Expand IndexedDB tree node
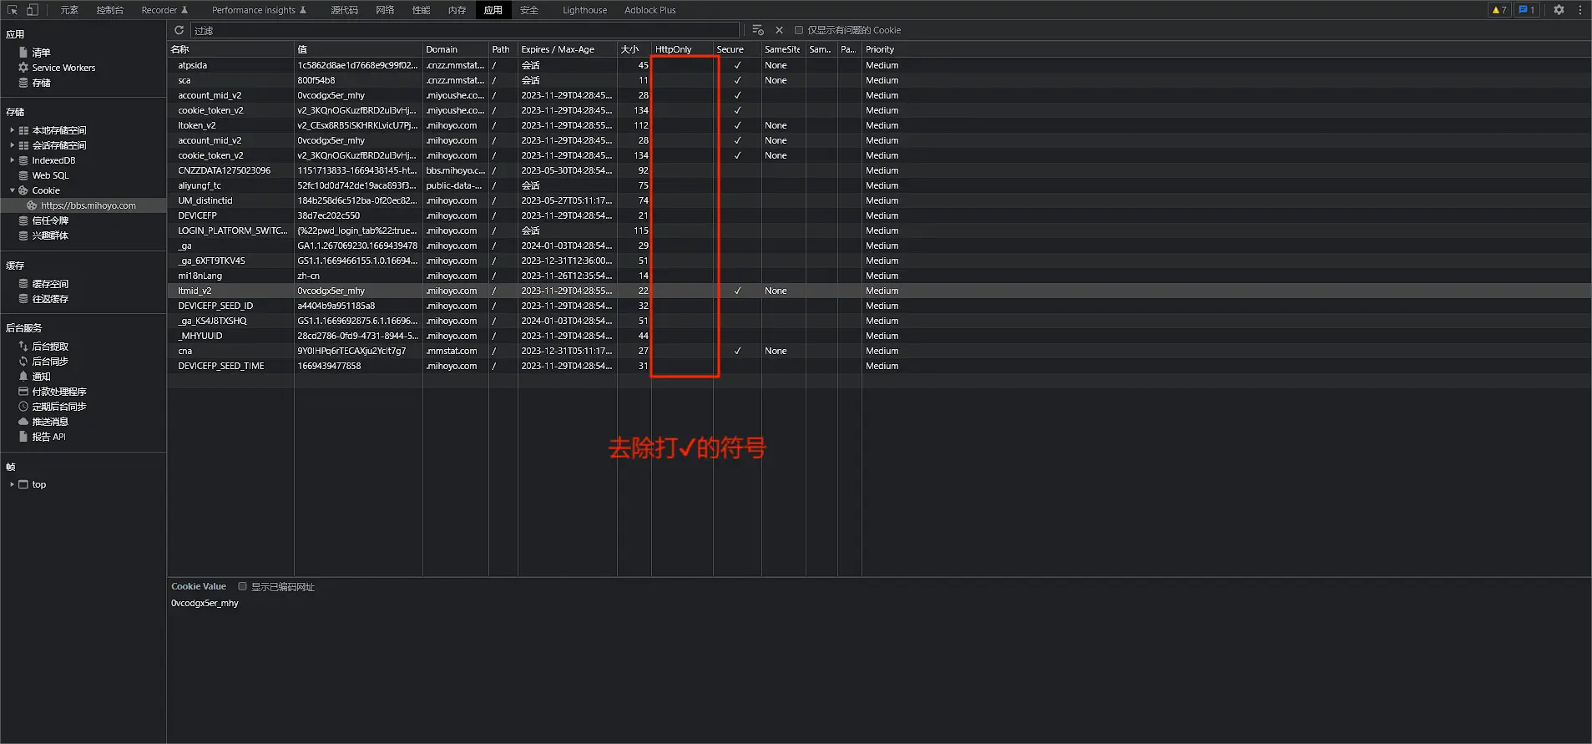Image resolution: width=1592 pixels, height=744 pixels. click(12, 160)
